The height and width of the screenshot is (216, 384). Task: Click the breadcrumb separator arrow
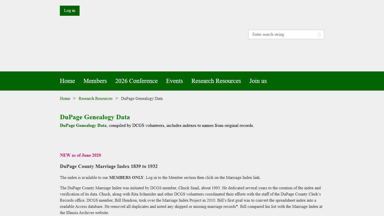[x=74, y=98]
